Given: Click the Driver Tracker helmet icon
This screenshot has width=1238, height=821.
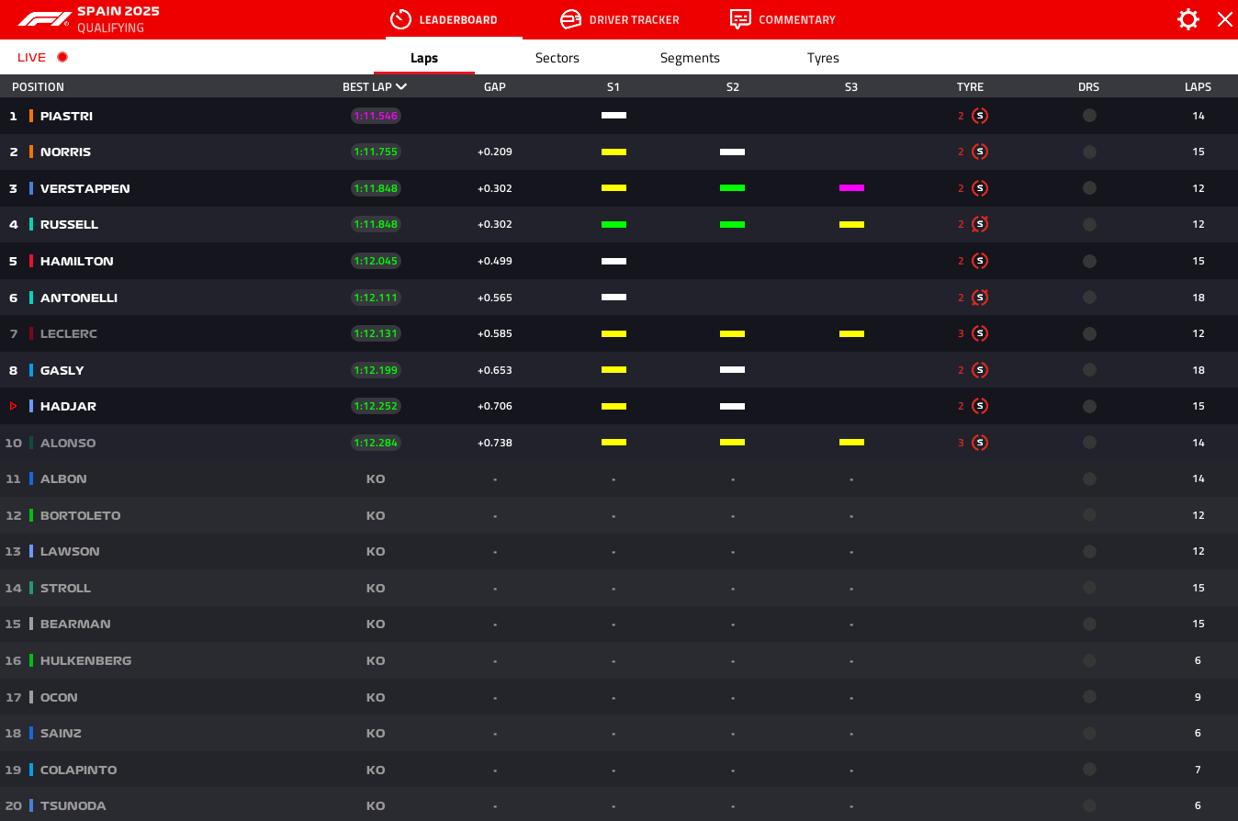Looking at the screenshot, I should pyautogui.click(x=570, y=19).
